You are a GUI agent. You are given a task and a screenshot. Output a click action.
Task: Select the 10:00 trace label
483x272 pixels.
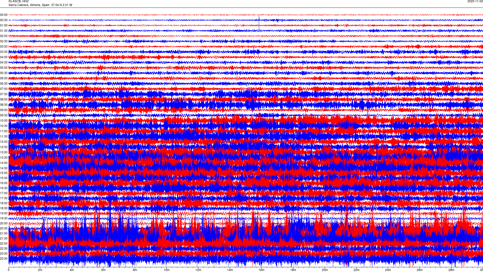[x=4, y=121]
